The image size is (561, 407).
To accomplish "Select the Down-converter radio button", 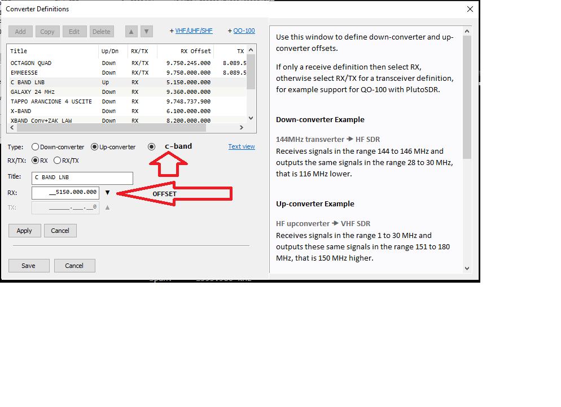I will click(36, 147).
